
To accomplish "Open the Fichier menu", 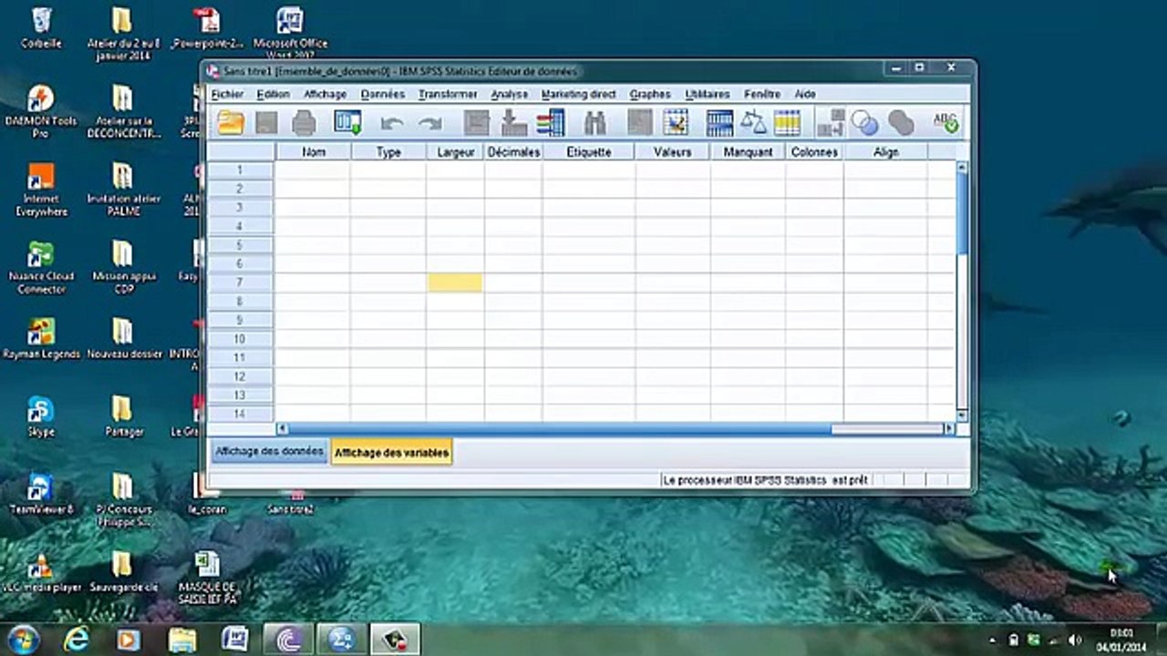I will [227, 94].
